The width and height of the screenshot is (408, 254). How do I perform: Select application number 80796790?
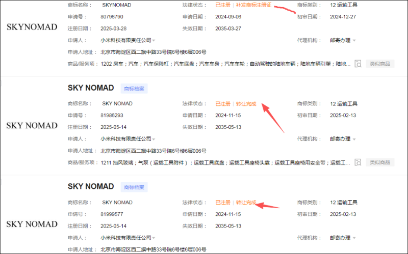coord(112,17)
